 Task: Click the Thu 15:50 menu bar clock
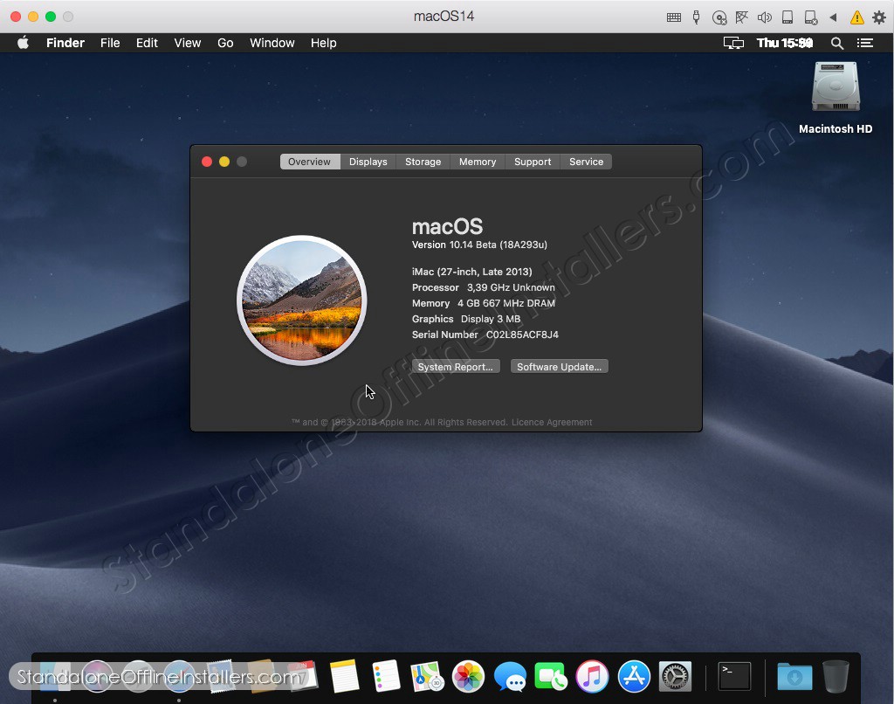click(785, 43)
